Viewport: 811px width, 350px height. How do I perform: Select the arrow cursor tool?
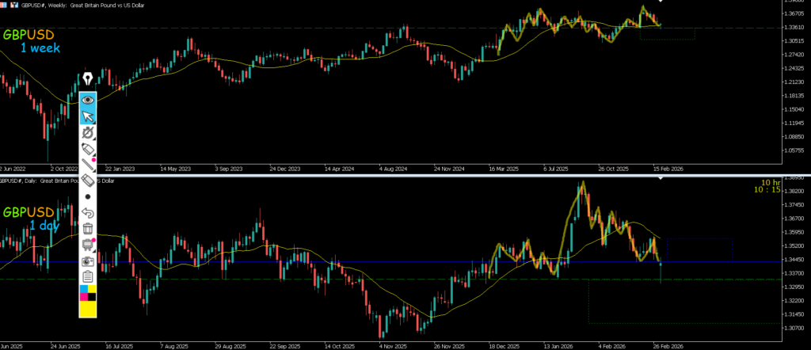tap(88, 117)
